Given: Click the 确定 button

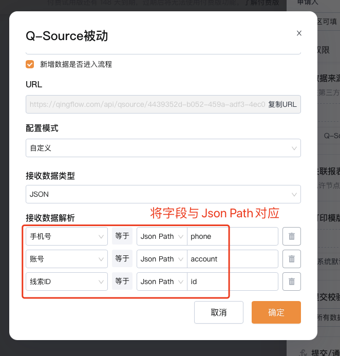Looking at the screenshot, I should pyautogui.click(x=276, y=312).
